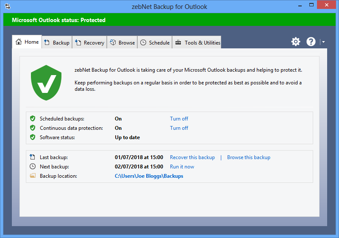This screenshot has width=339, height=238.
Task: Run the next backup now
Action: tap(182, 167)
